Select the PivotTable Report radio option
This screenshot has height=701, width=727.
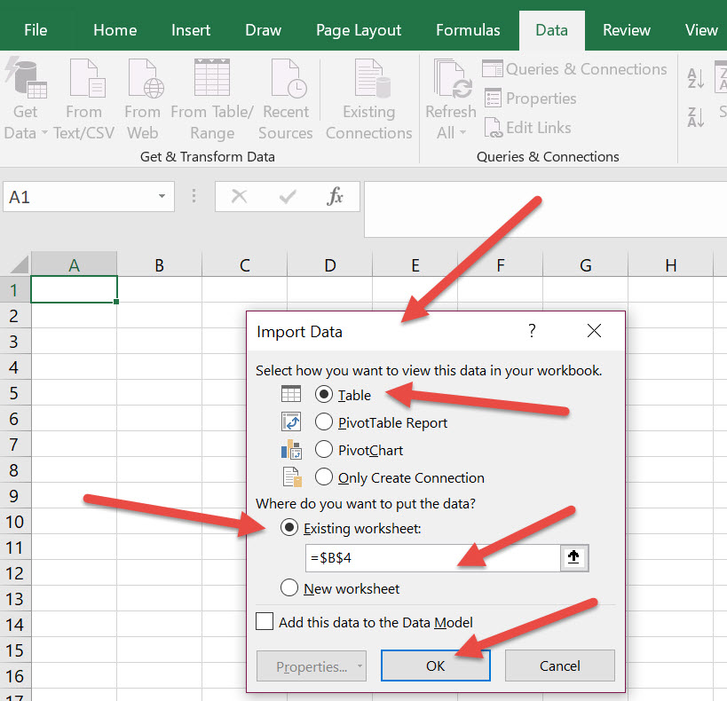(x=324, y=422)
